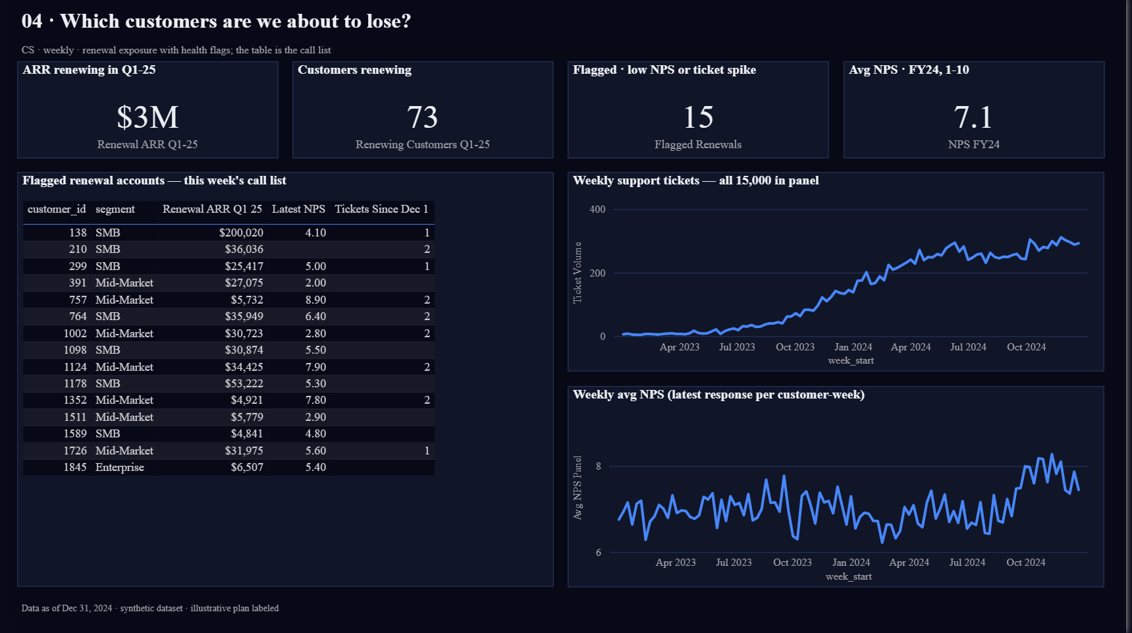This screenshot has height=633, width=1132.
Task: Click the customer_id column header
Action: (57, 209)
